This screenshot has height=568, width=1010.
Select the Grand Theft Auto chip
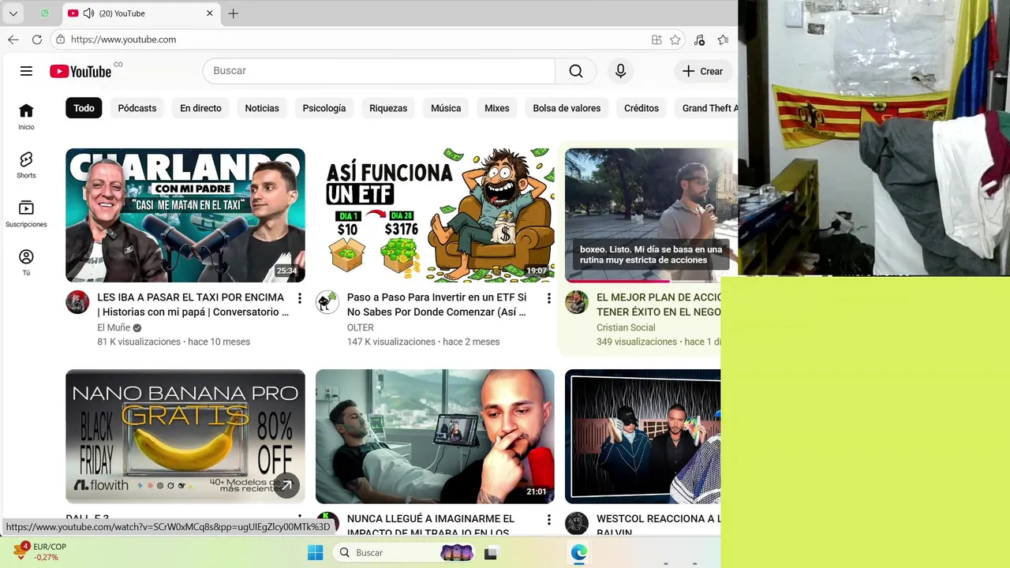pos(707,108)
